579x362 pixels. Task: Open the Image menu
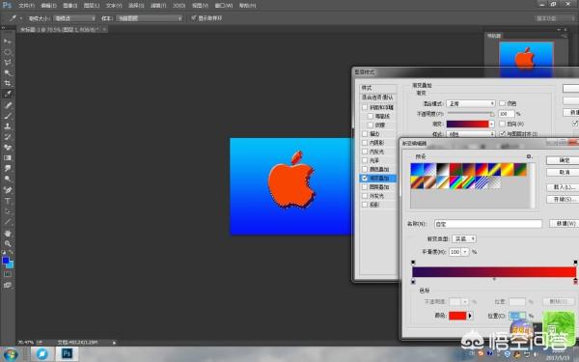[x=69, y=6]
